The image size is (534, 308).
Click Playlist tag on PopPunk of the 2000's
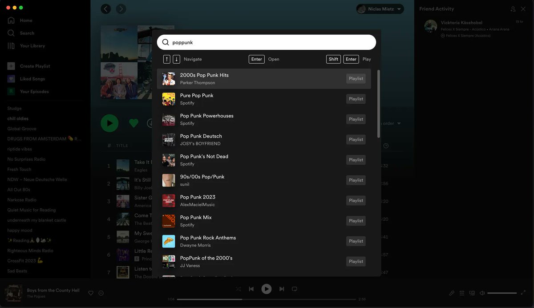pyautogui.click(x=356, y=261)
